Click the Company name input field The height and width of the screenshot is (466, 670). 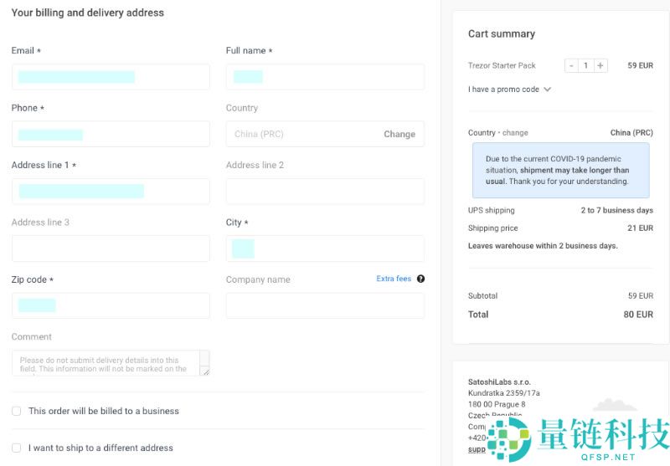click(x=325, y=305)
